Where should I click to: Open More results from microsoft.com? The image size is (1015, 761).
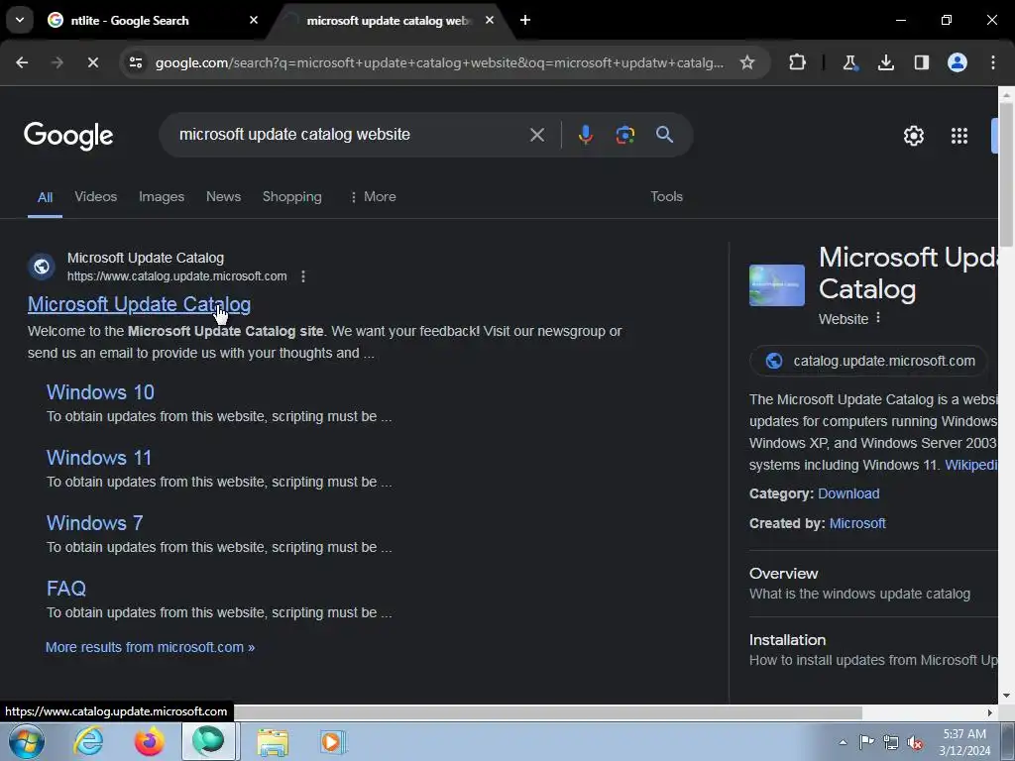point(151,647)
